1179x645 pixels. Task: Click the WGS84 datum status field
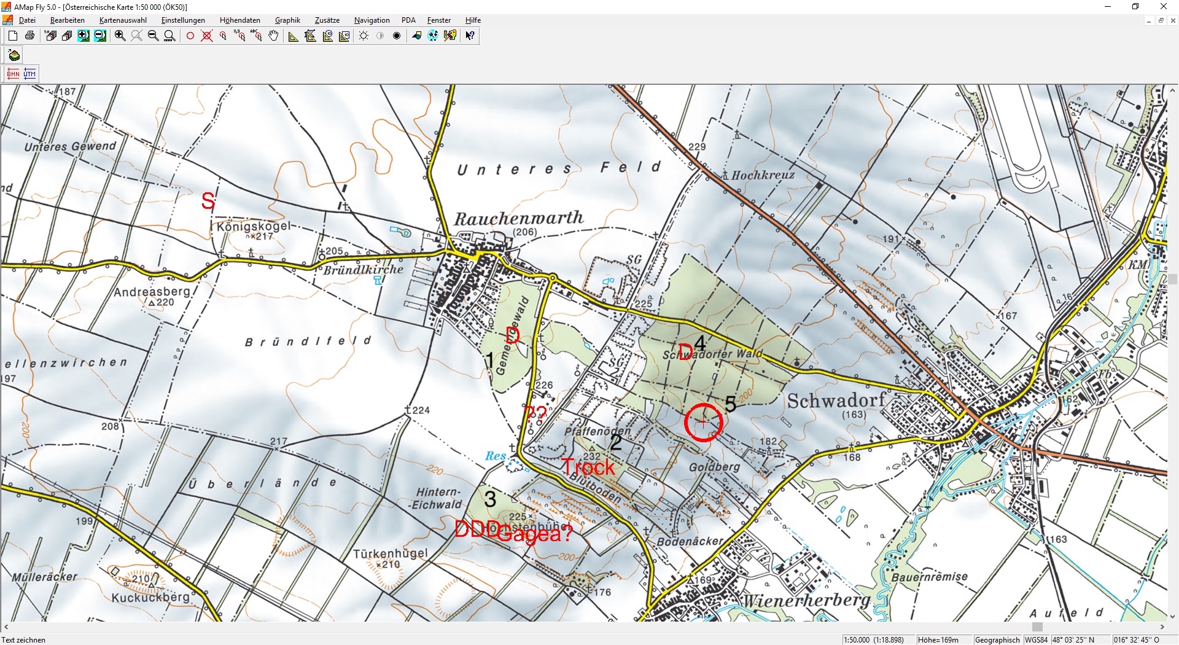pyautogui.click(x=1037, y=639)
